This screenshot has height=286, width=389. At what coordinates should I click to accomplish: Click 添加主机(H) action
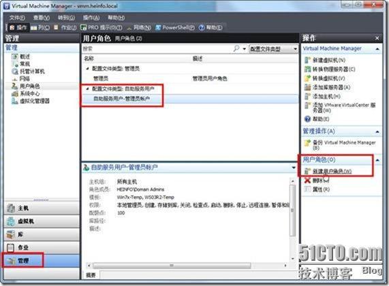[x=322, y=96]
